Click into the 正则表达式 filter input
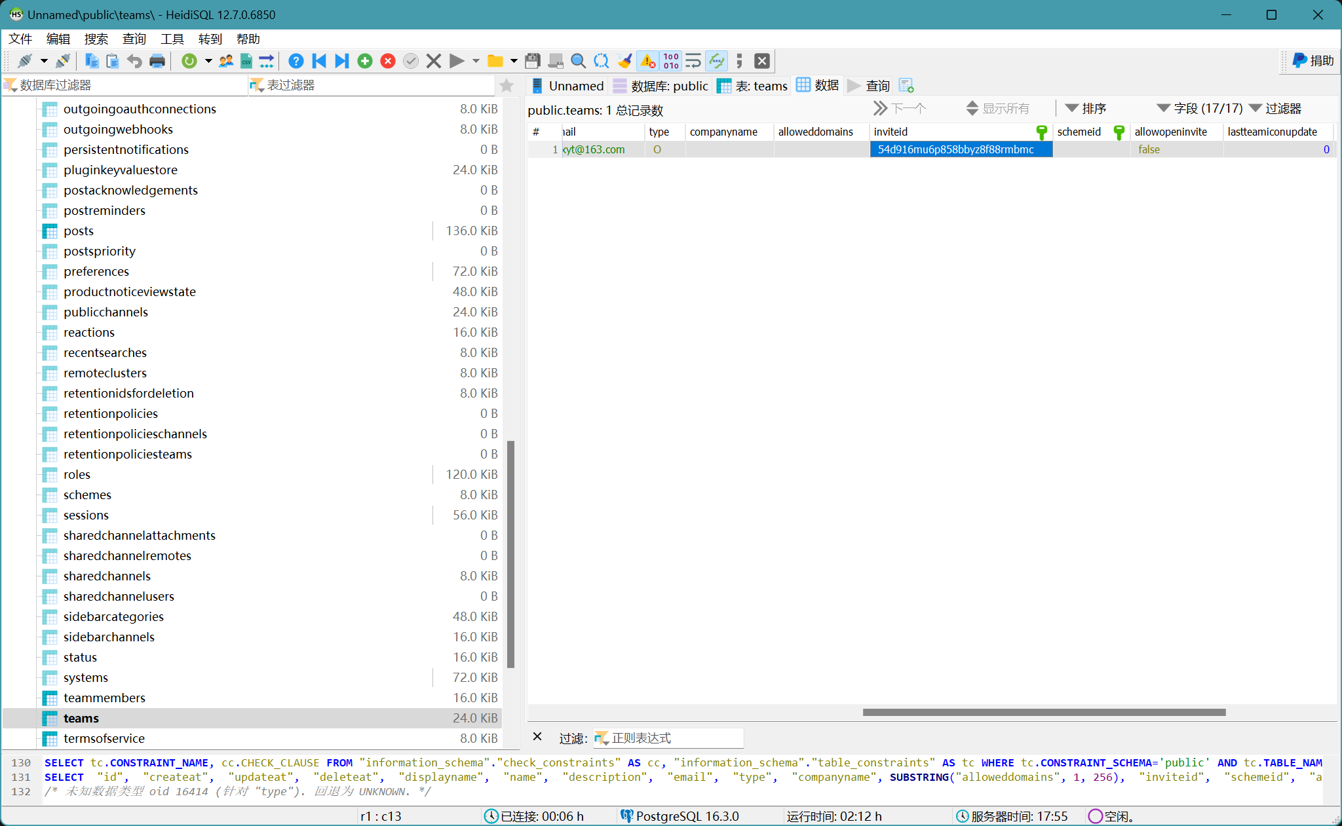1342x826 pixels. 668,738
